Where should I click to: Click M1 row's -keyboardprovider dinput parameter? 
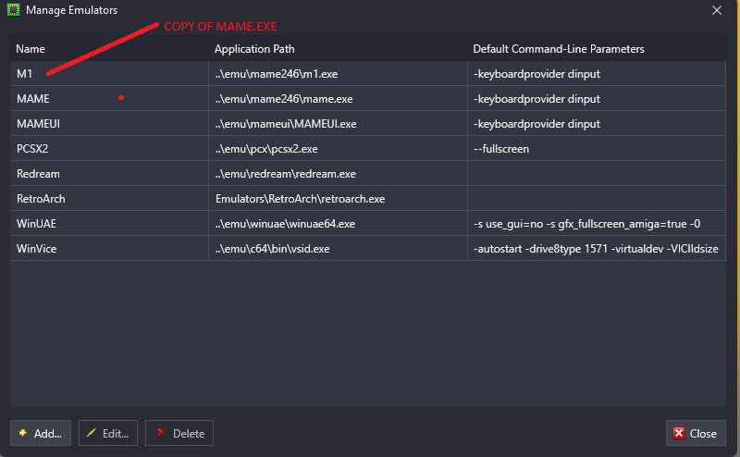coord(597,74)
